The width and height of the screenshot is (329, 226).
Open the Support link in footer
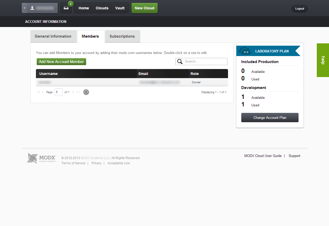[294, 156]
